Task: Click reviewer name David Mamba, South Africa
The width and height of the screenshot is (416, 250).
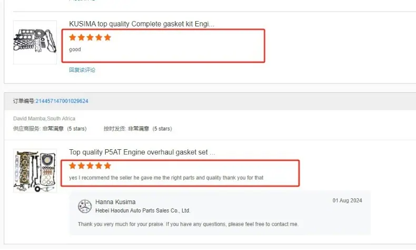Action: [x=44, y=119]
